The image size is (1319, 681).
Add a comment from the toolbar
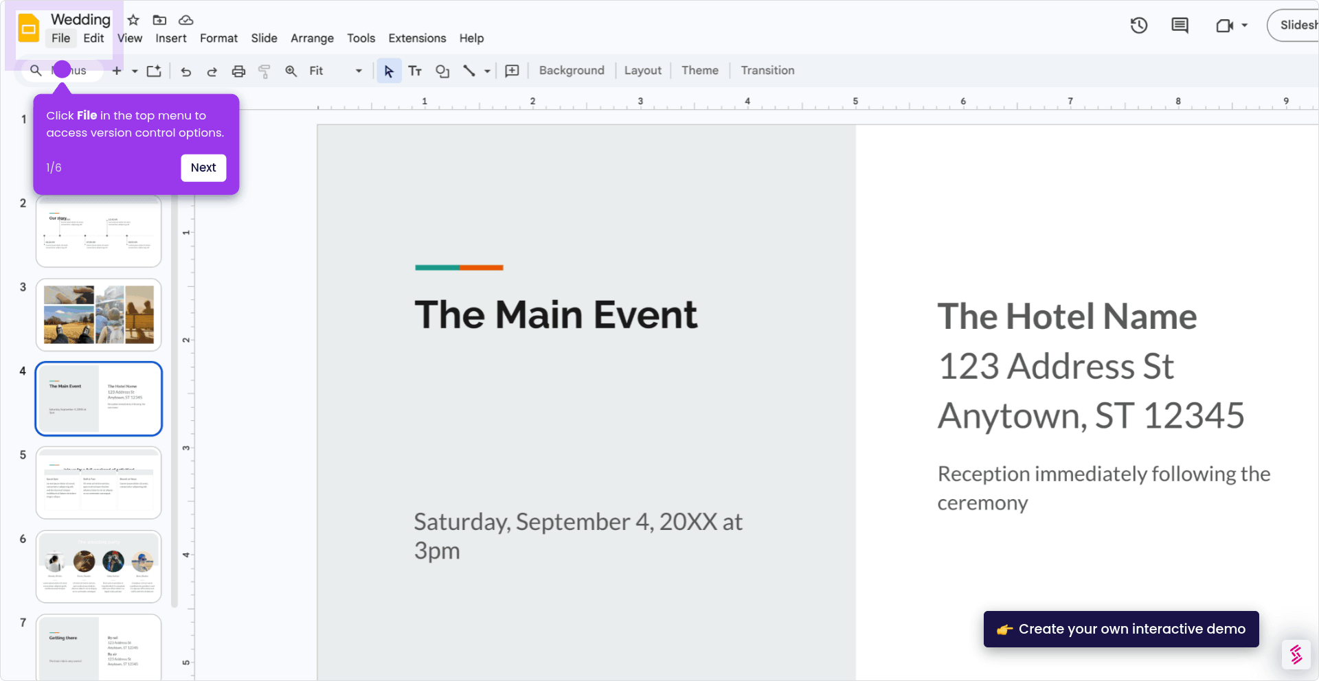pyautogui.click(x=512, y=71)
